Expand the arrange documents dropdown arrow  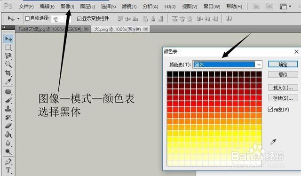coord(290,7)
